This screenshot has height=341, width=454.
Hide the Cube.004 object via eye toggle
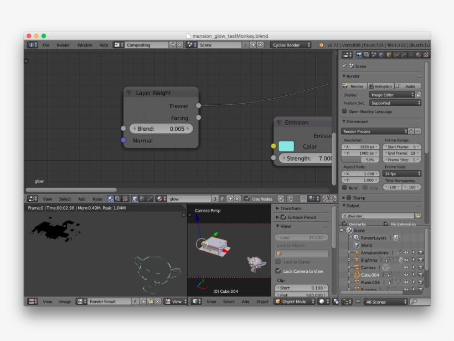(407, 274)
